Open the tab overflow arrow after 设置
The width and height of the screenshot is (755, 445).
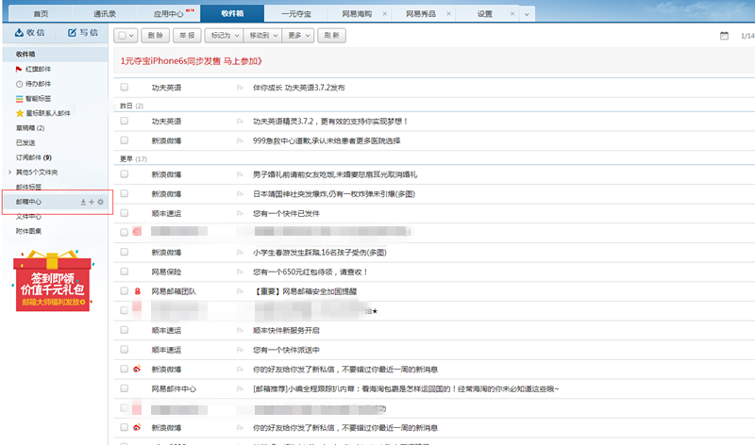pos(527,14)
